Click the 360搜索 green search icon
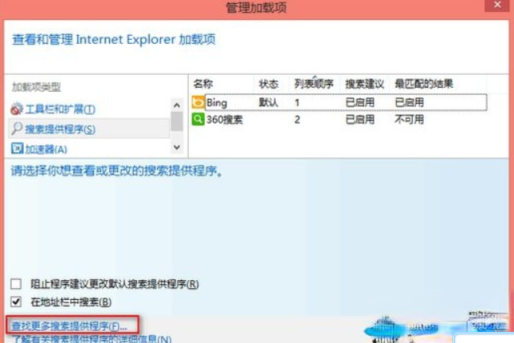This screenshot has height=343, width=514. point(198,119)
